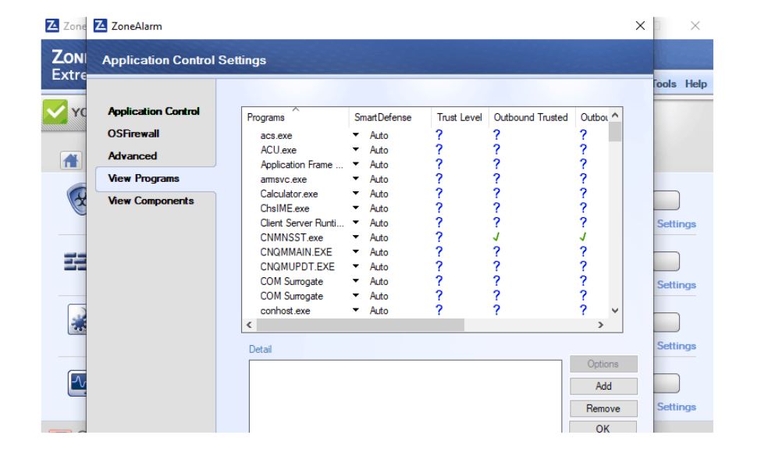Switch to the OSFirewall section
This screenshot has width=768, height=449.
(133, 134)
